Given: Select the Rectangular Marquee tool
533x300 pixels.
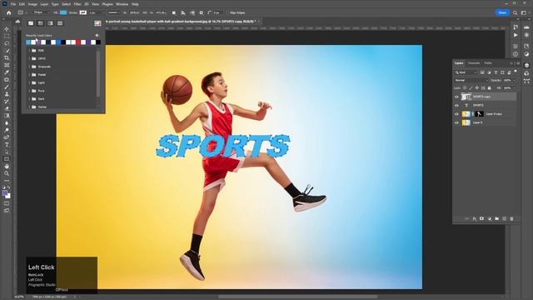Looking at the screenshot, I should coord(7,36).
